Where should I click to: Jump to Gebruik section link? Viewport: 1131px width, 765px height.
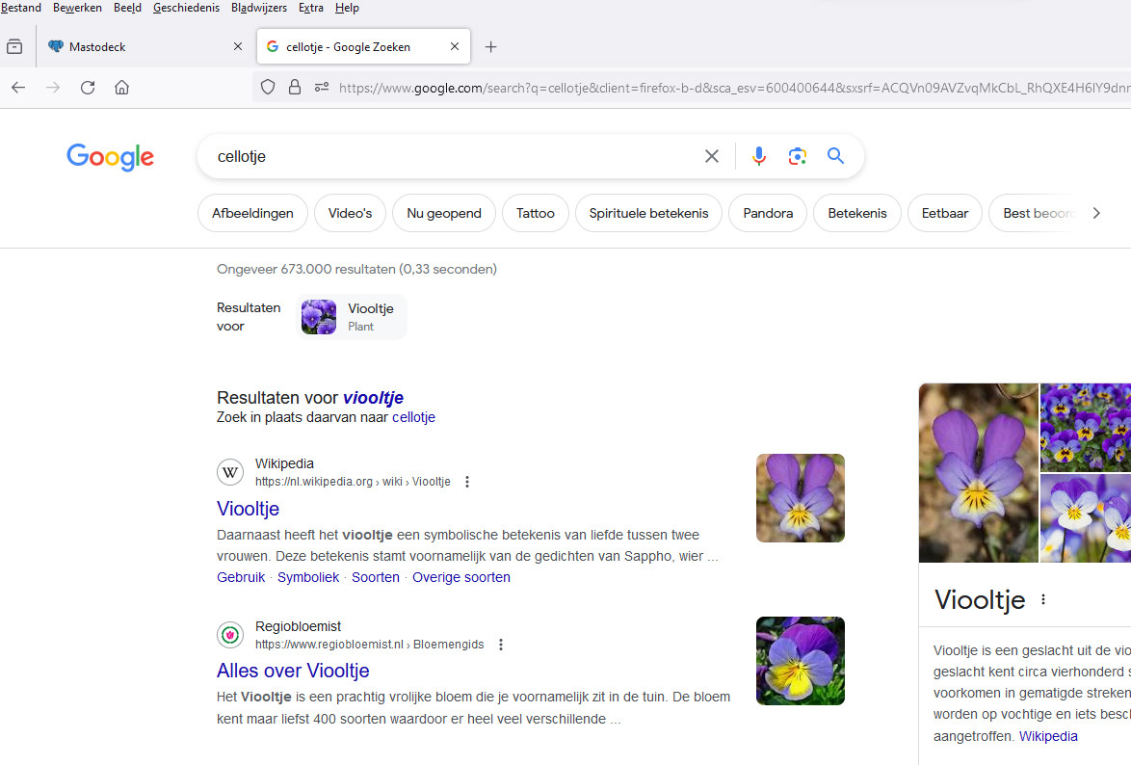click(241, 577)
